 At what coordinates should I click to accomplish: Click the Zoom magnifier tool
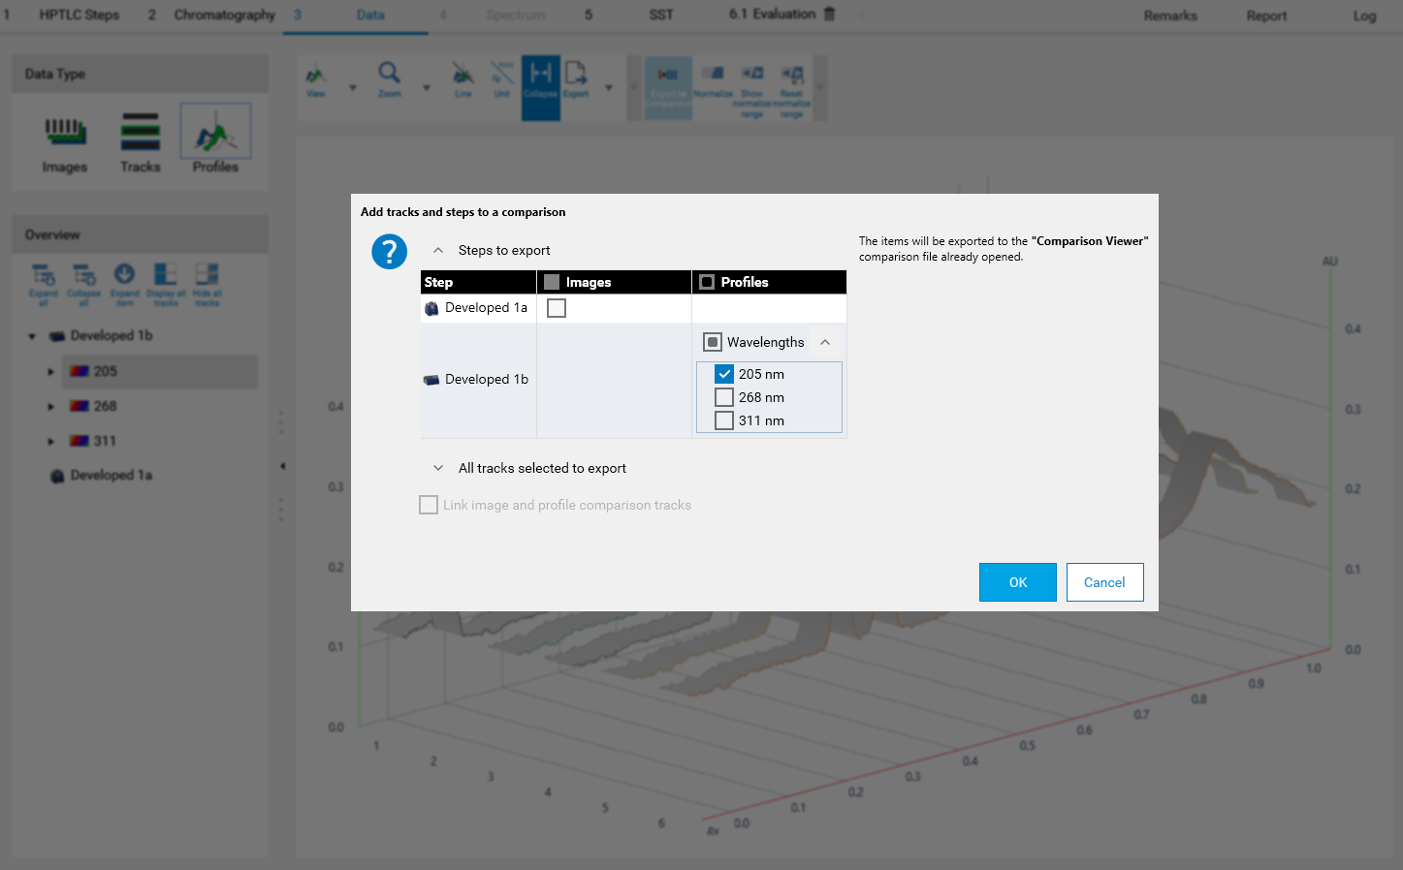pos(389,78)
